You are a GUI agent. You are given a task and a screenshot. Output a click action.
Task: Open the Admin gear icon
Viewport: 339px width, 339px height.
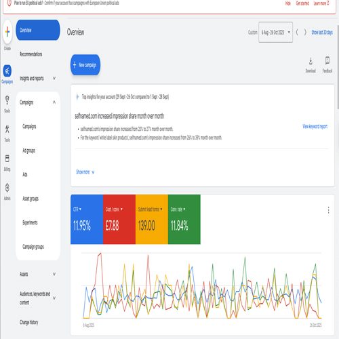coord(7,188)
